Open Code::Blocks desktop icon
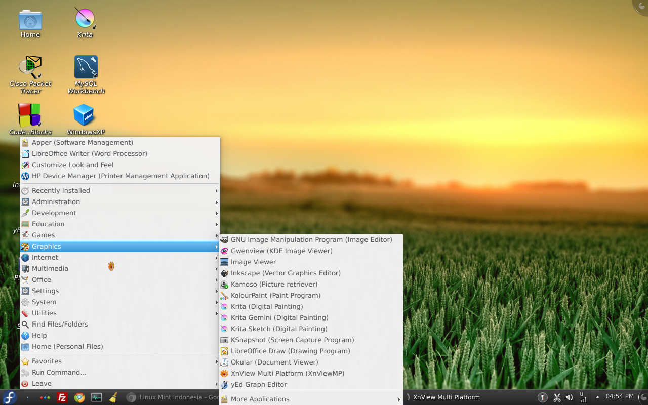Viewport: 648px width, 405px height. tap(30, 114)
